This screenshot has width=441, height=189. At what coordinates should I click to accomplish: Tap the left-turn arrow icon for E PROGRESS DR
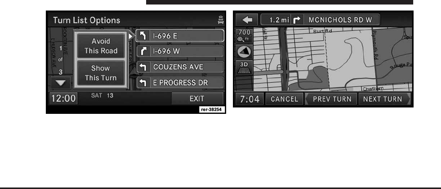click(143, 83)
